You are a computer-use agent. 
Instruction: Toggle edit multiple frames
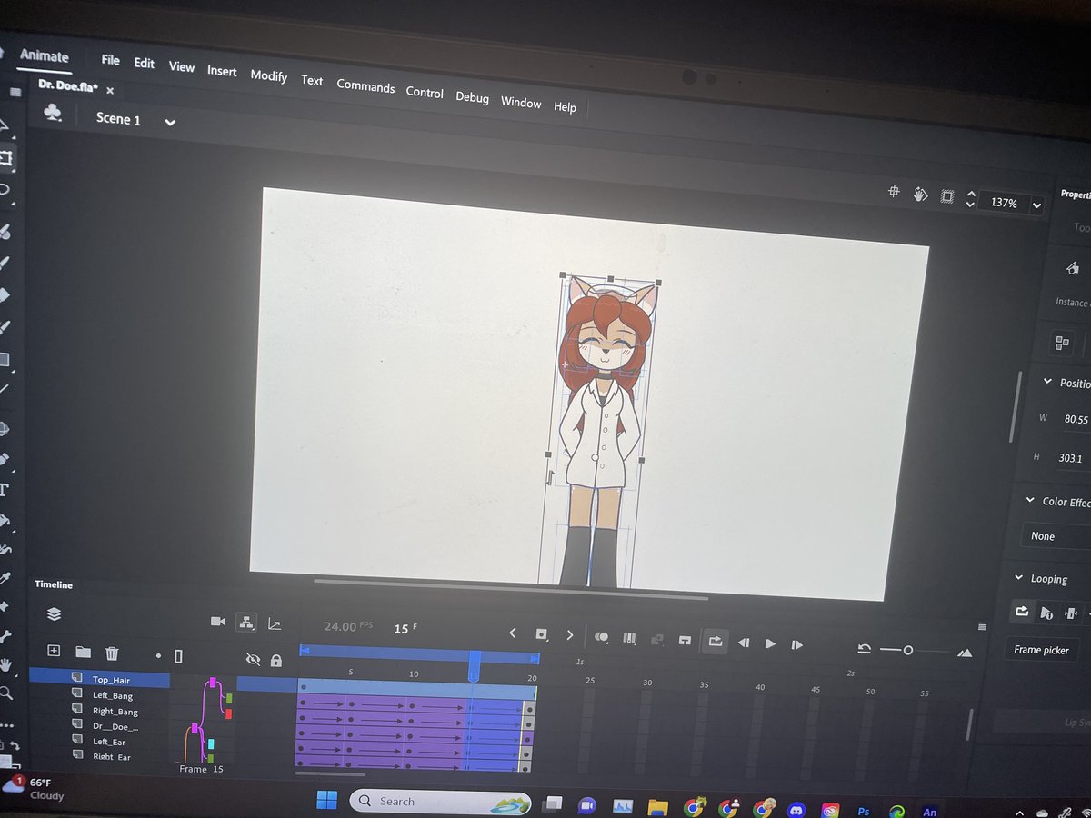[629, 638]
